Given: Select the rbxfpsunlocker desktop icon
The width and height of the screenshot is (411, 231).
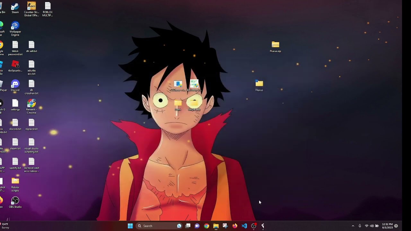Looking at the screenshot, I should [x=15, y=66].
